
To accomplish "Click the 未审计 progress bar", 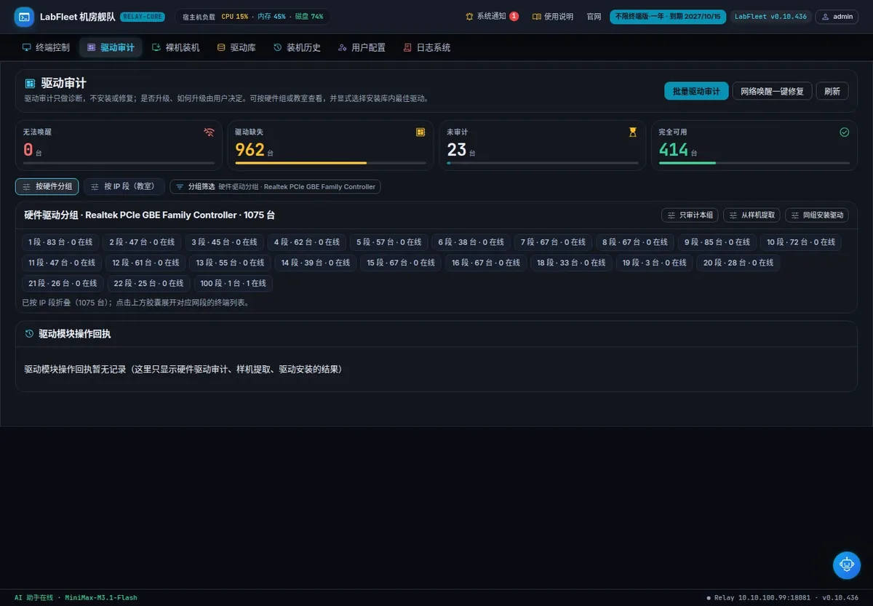I will coord(542,163).
